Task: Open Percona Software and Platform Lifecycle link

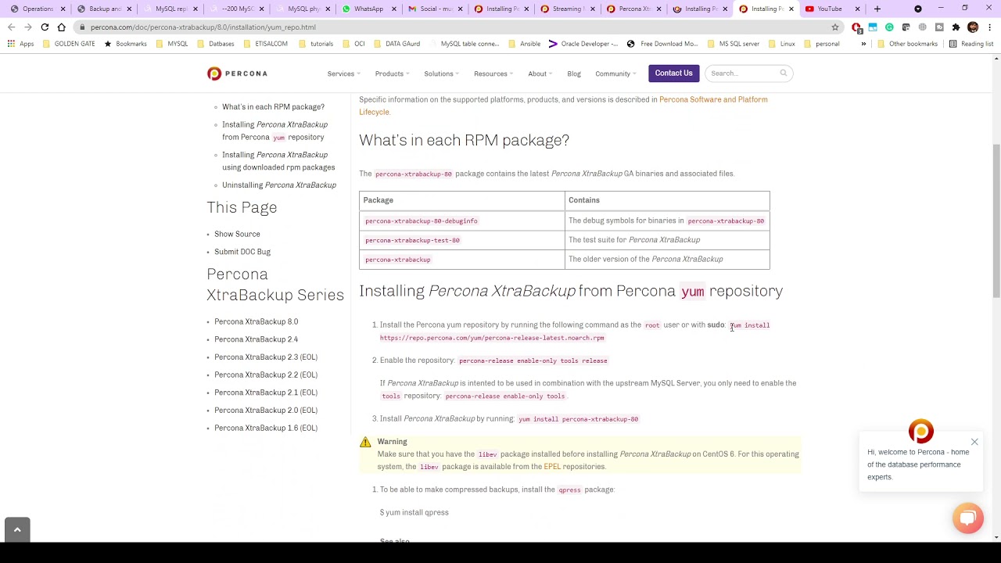Action: pyautogui.click(x=563, y=106)
